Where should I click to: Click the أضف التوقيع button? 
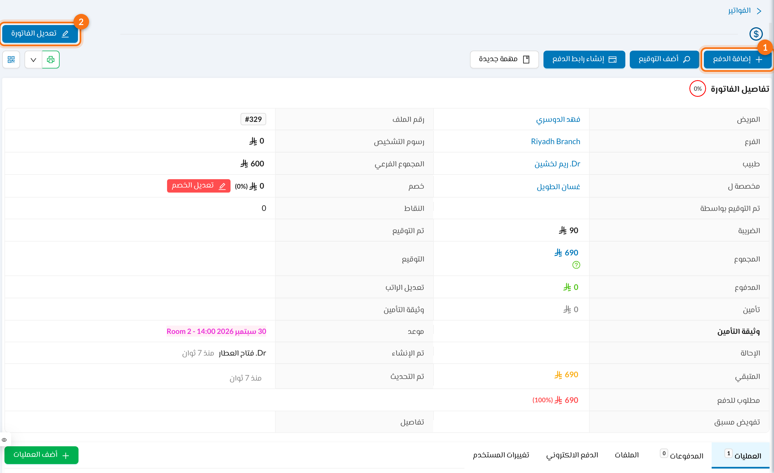coord(664,59)
